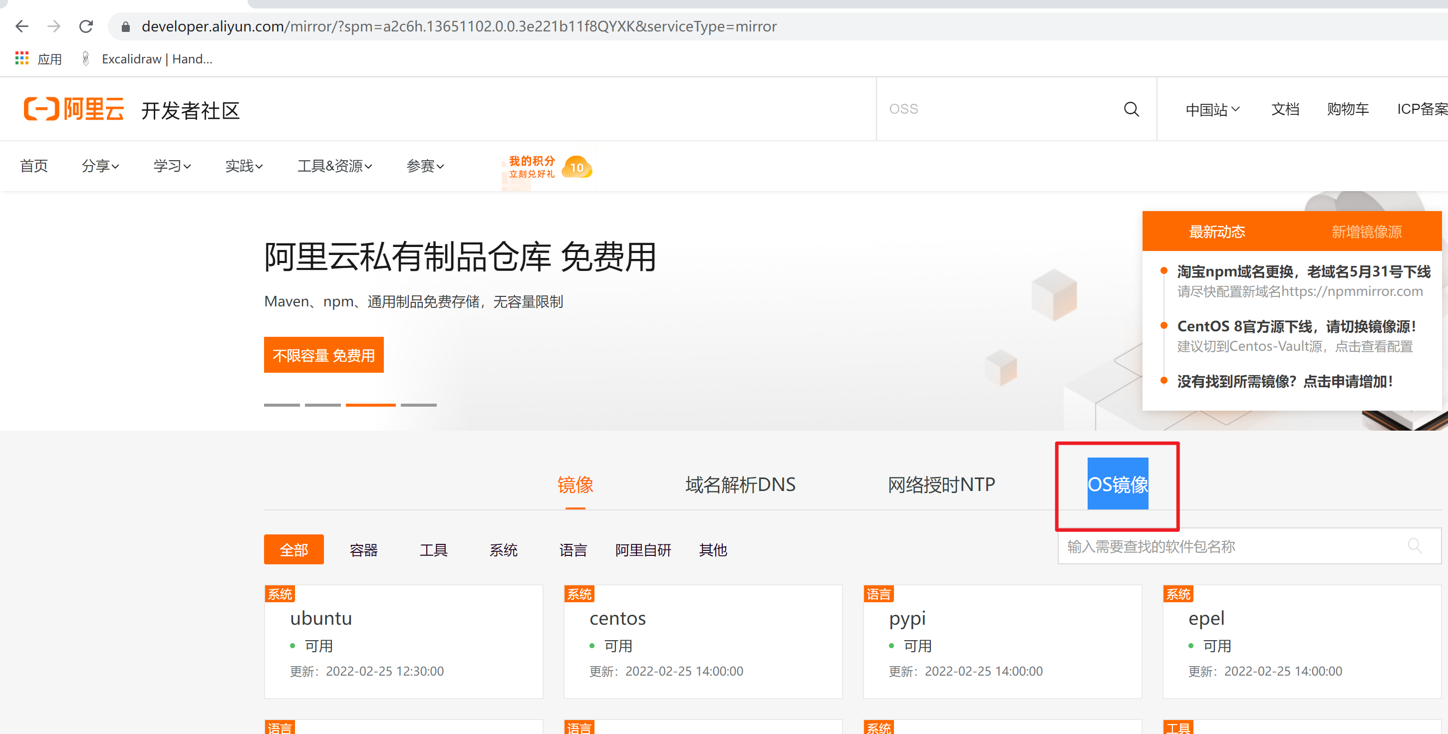
Task: Open the Excalidraw bookmark
Action: click(148, 58)
